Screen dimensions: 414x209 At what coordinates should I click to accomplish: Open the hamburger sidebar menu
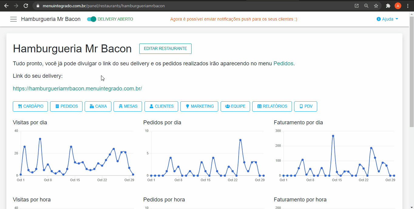[13, 19]
